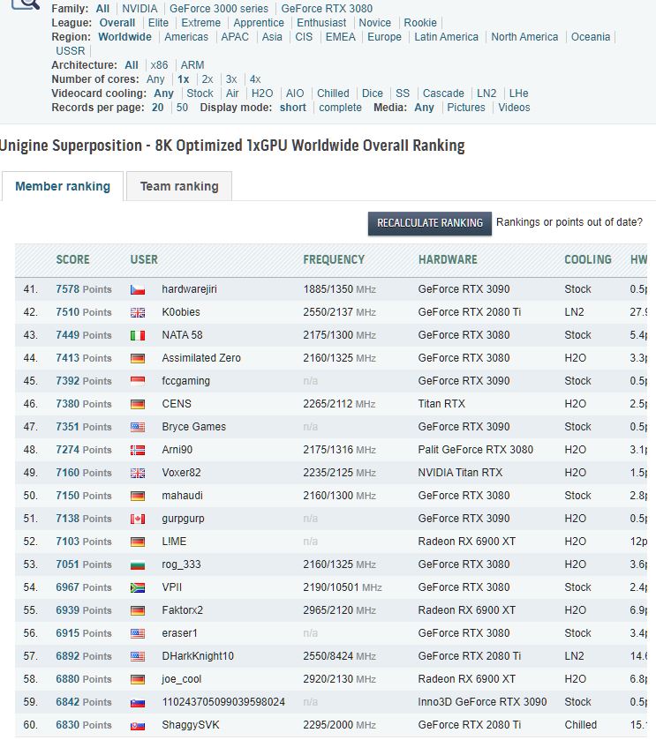Click the South African flag beside VPII
Image resolution: width=656 pixels, height=740 pixels.
pyautogui.click(x=138, y=588)
